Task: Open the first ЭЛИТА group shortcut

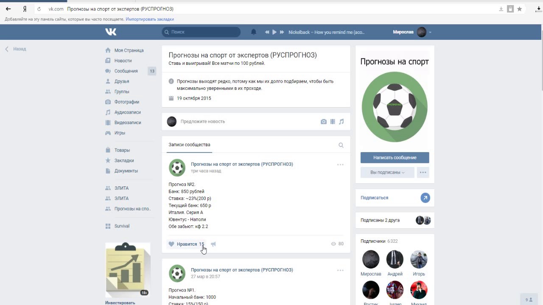Action: pyautogui.click(x=121, y=188)
